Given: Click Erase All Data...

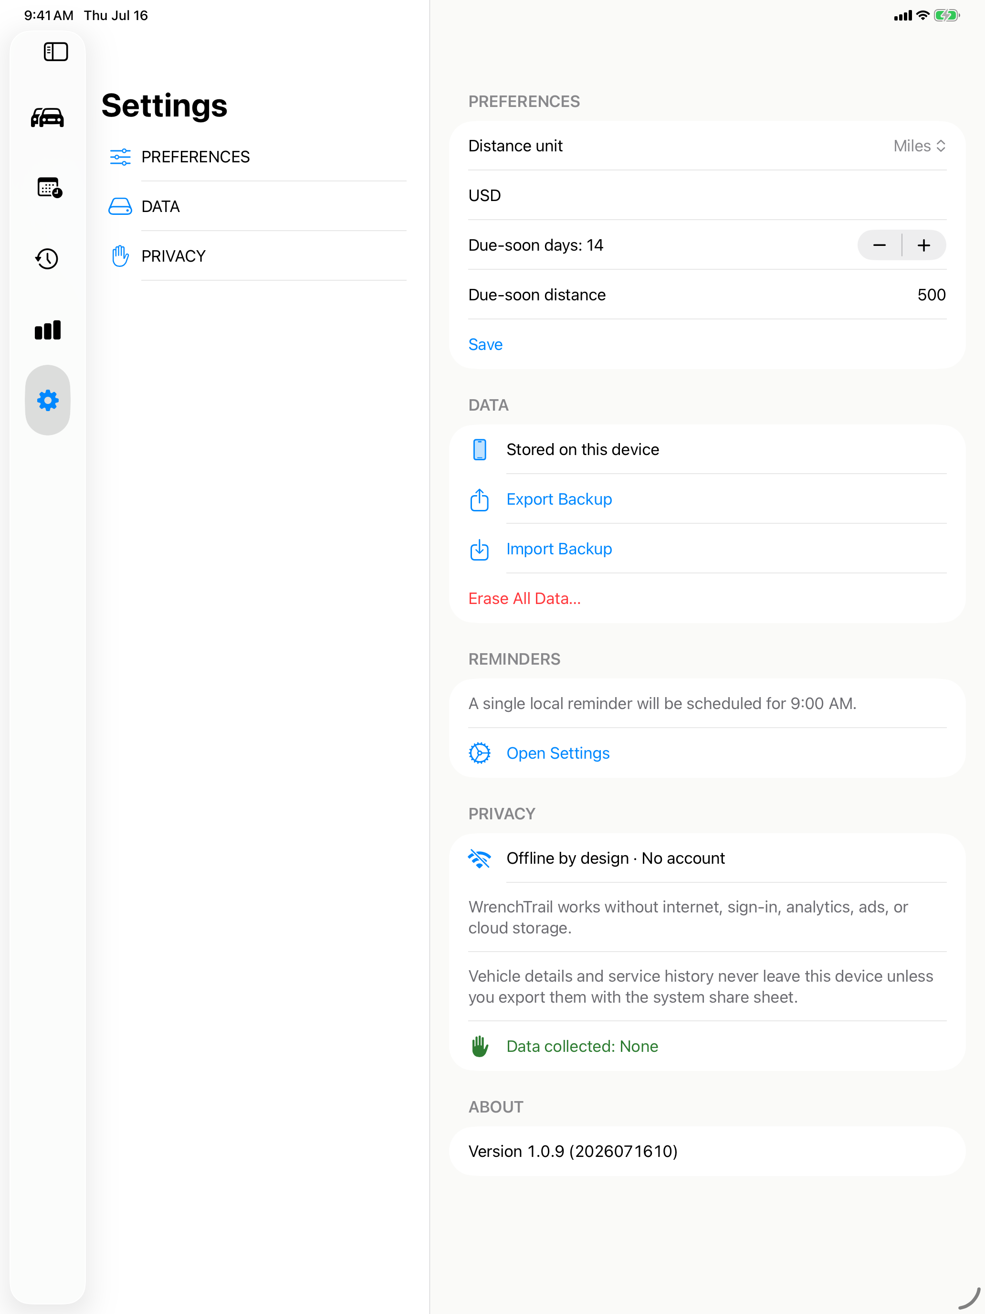Looking at the screenshot, I should [x=525, y=599].
